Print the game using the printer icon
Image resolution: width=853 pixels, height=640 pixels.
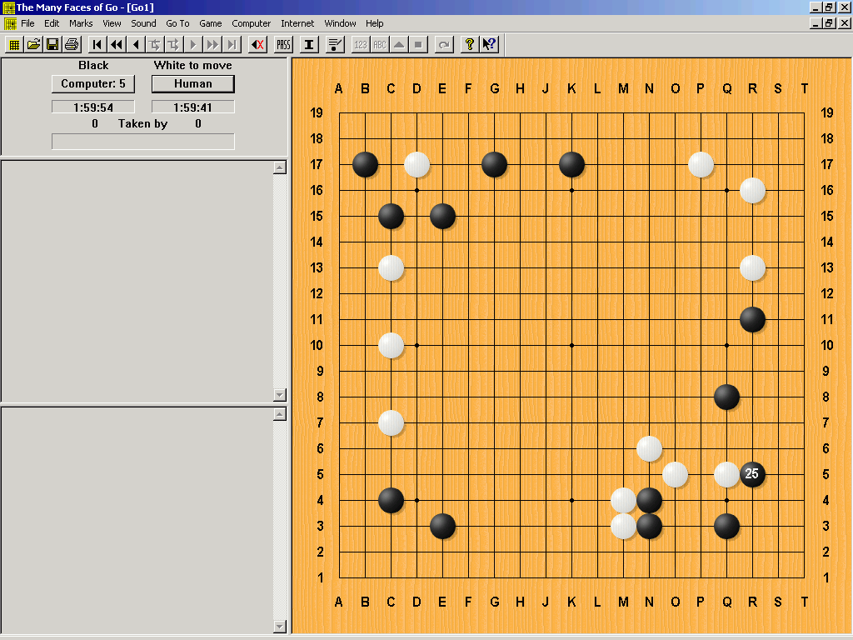coord(72,44)
